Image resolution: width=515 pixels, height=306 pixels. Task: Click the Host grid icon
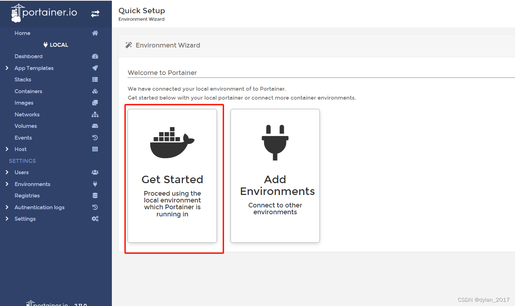click(x=95, y=149)
